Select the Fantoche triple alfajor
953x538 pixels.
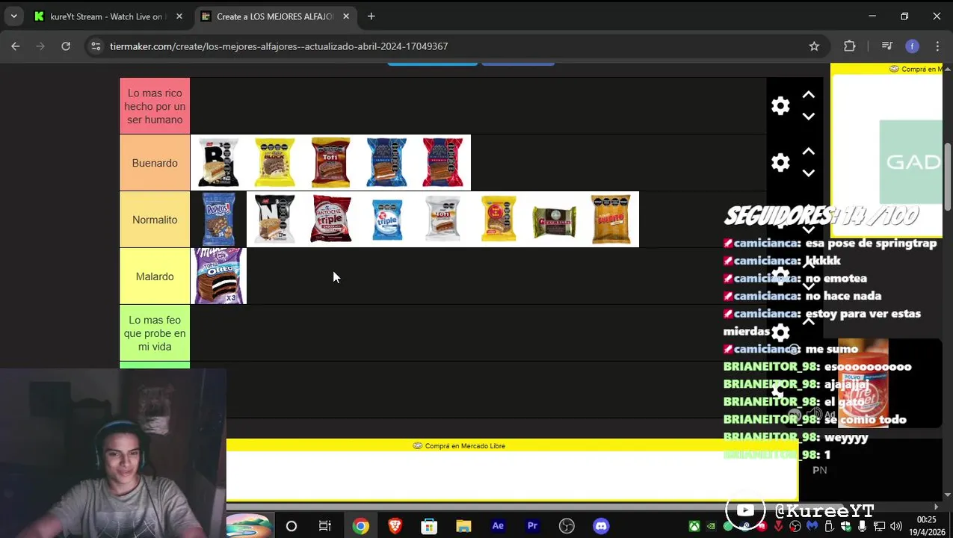[330, 219]
